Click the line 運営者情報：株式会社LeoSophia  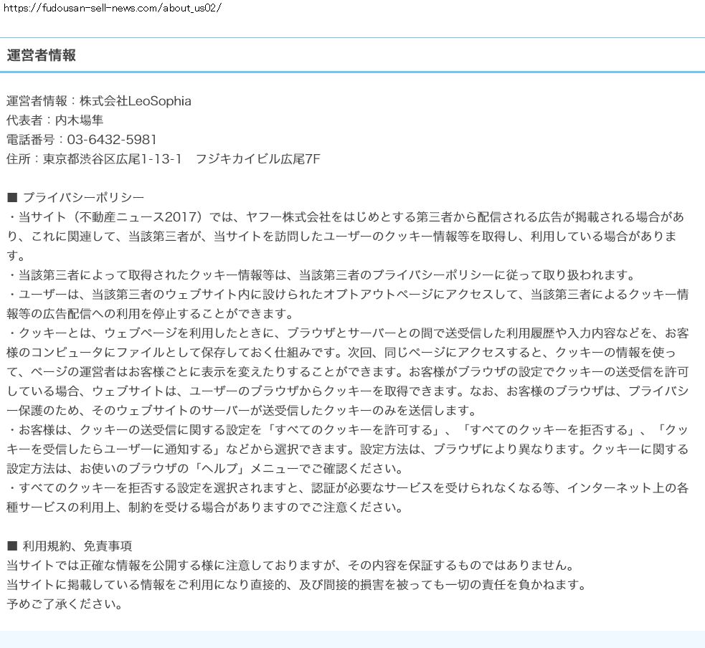tap(99, 101)
